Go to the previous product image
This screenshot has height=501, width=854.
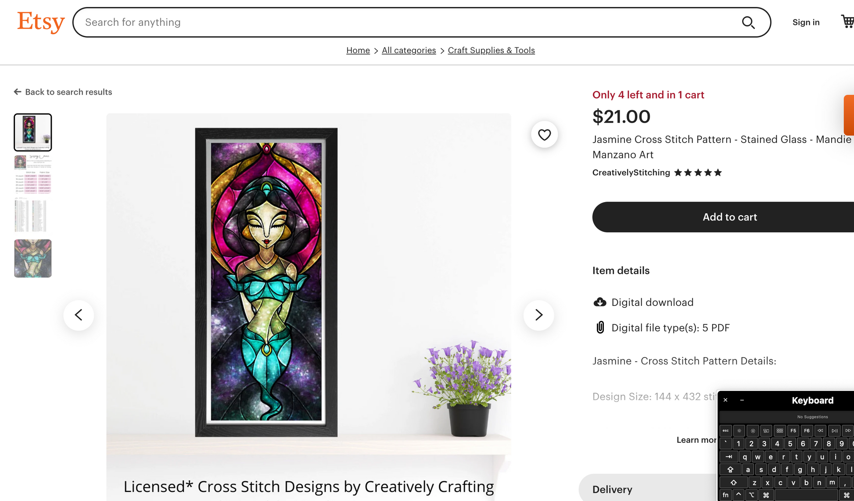coord(79,315)
